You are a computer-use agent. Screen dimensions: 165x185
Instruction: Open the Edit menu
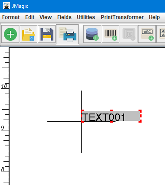coord(30,17)
